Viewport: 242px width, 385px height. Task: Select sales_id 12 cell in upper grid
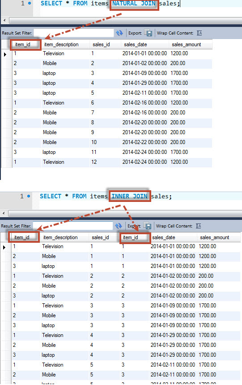[94, 162]
